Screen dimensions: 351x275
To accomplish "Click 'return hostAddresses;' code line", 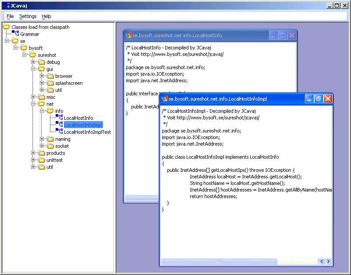I will click(213, 196).
